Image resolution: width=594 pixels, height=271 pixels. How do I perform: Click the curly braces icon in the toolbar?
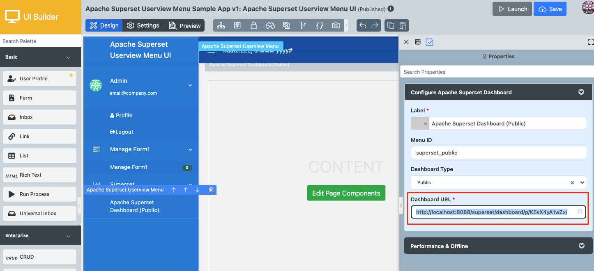(x=319, y=25)
